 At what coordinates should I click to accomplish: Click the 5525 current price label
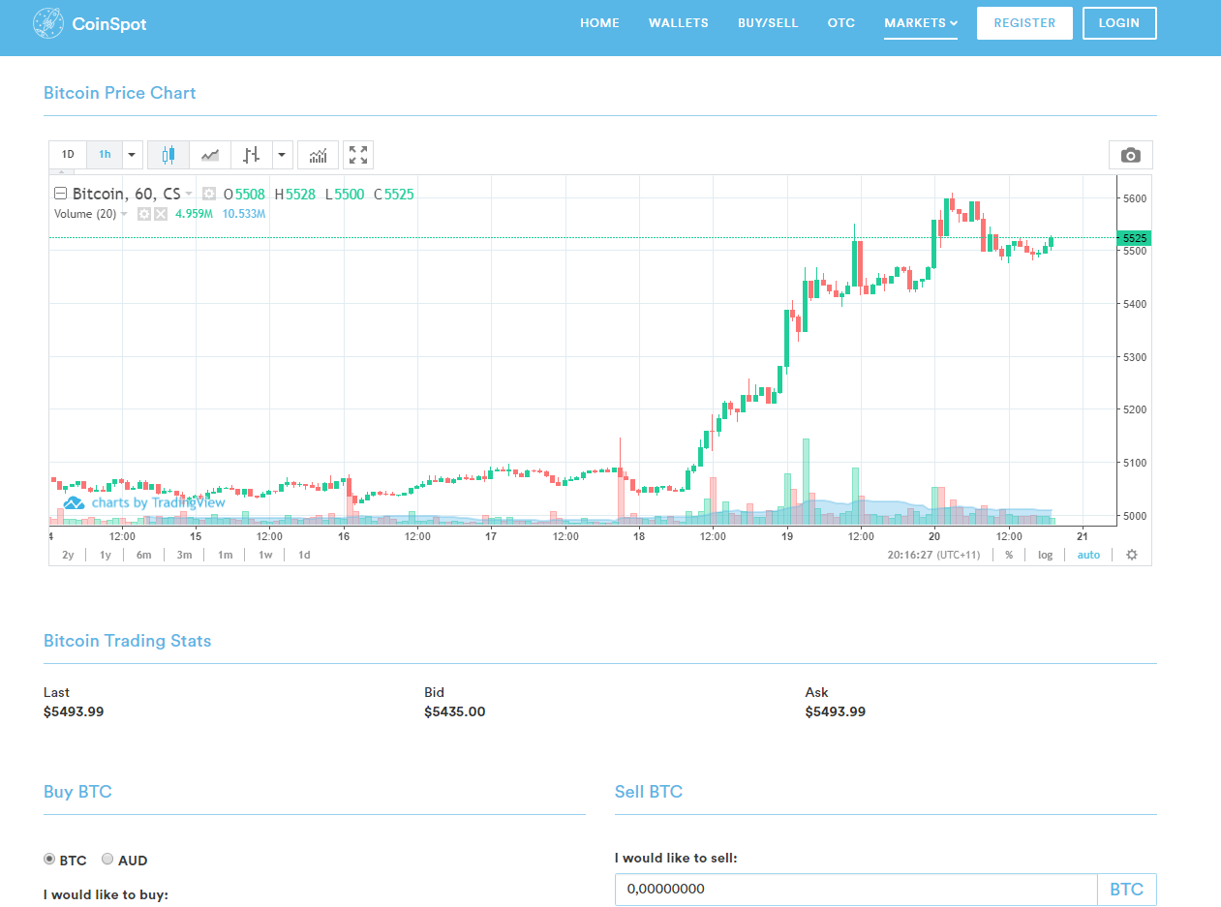[x=1134, y=237]
